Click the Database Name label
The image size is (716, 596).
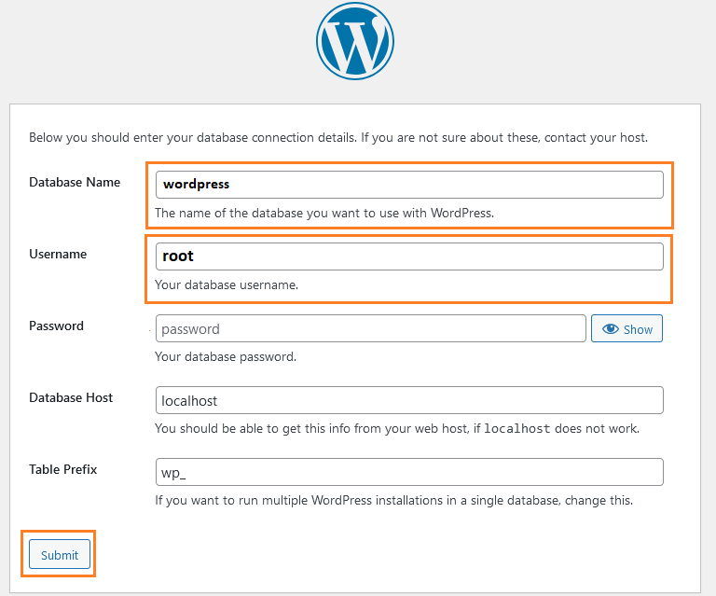coord(75,182)
